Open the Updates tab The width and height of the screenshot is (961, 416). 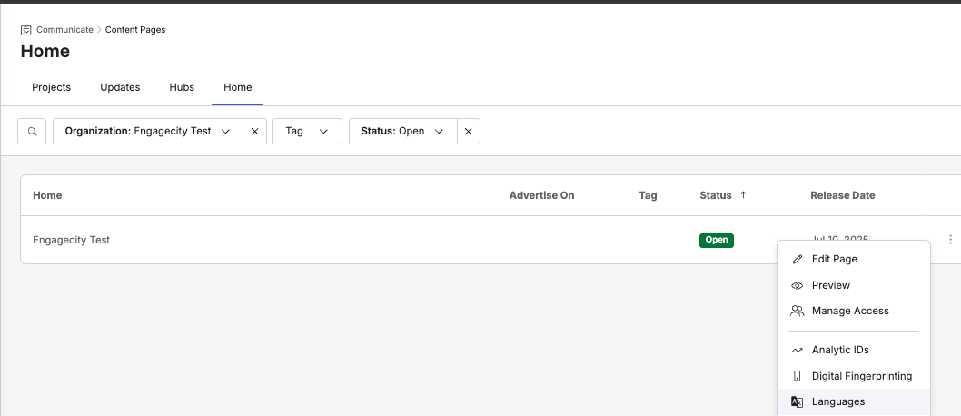coord(120,87)
